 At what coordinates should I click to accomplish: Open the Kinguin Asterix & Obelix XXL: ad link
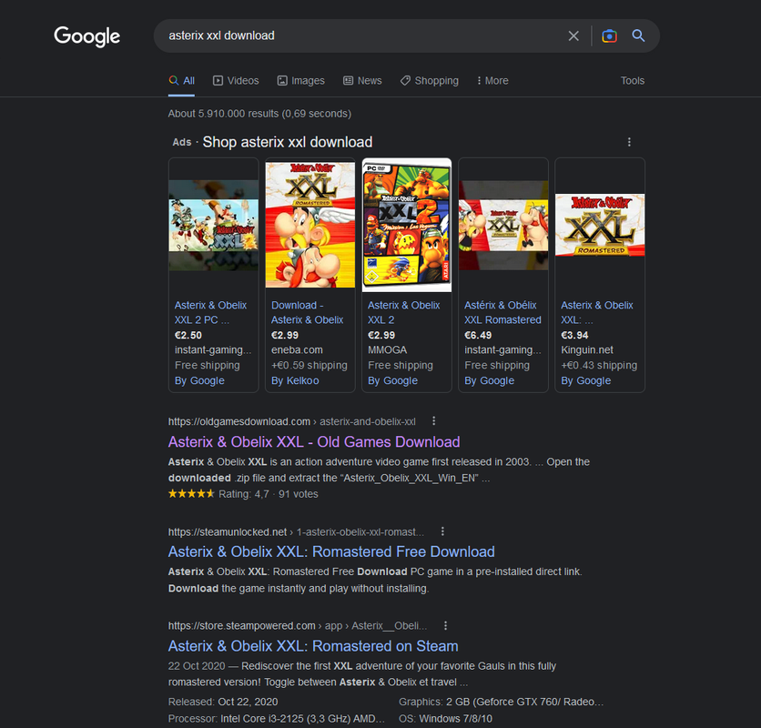(597, 312)
